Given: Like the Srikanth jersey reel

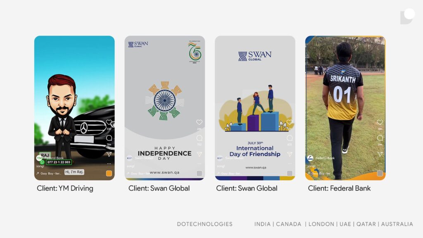Looking at the screenshot, I should pos(380,122).
